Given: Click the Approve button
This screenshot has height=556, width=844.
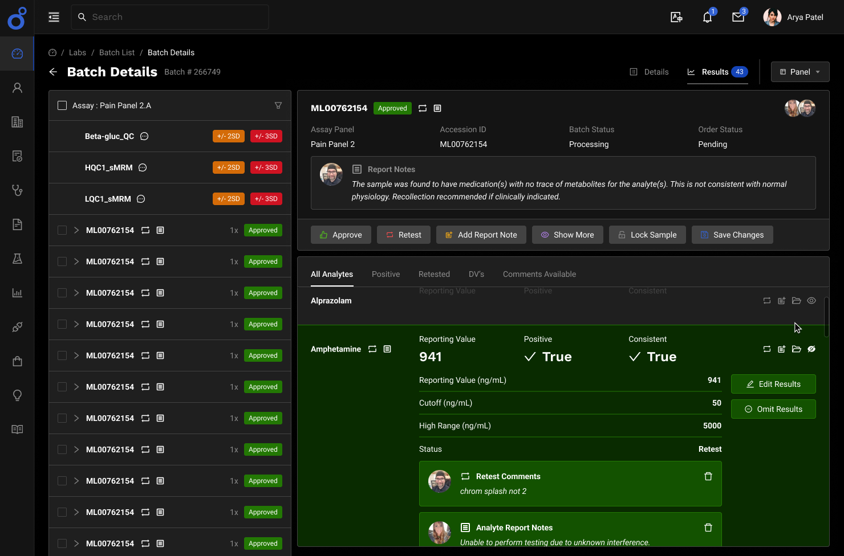Looking at the screenshot, I should point(341,235).
